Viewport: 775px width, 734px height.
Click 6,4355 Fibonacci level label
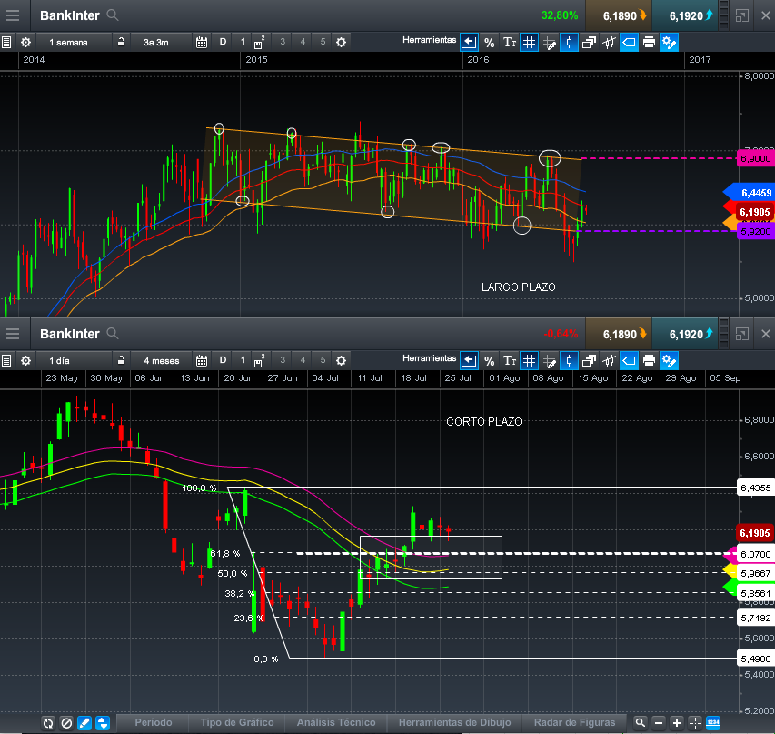(756, 488)
